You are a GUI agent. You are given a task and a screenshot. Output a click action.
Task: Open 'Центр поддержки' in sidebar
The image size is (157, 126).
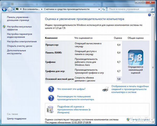17,119
